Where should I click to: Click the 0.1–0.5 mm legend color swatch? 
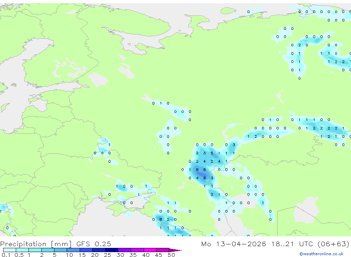pos(9,250)
